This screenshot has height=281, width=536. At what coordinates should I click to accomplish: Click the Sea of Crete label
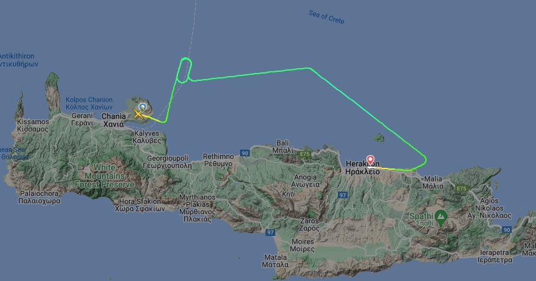tap(326, 17)
